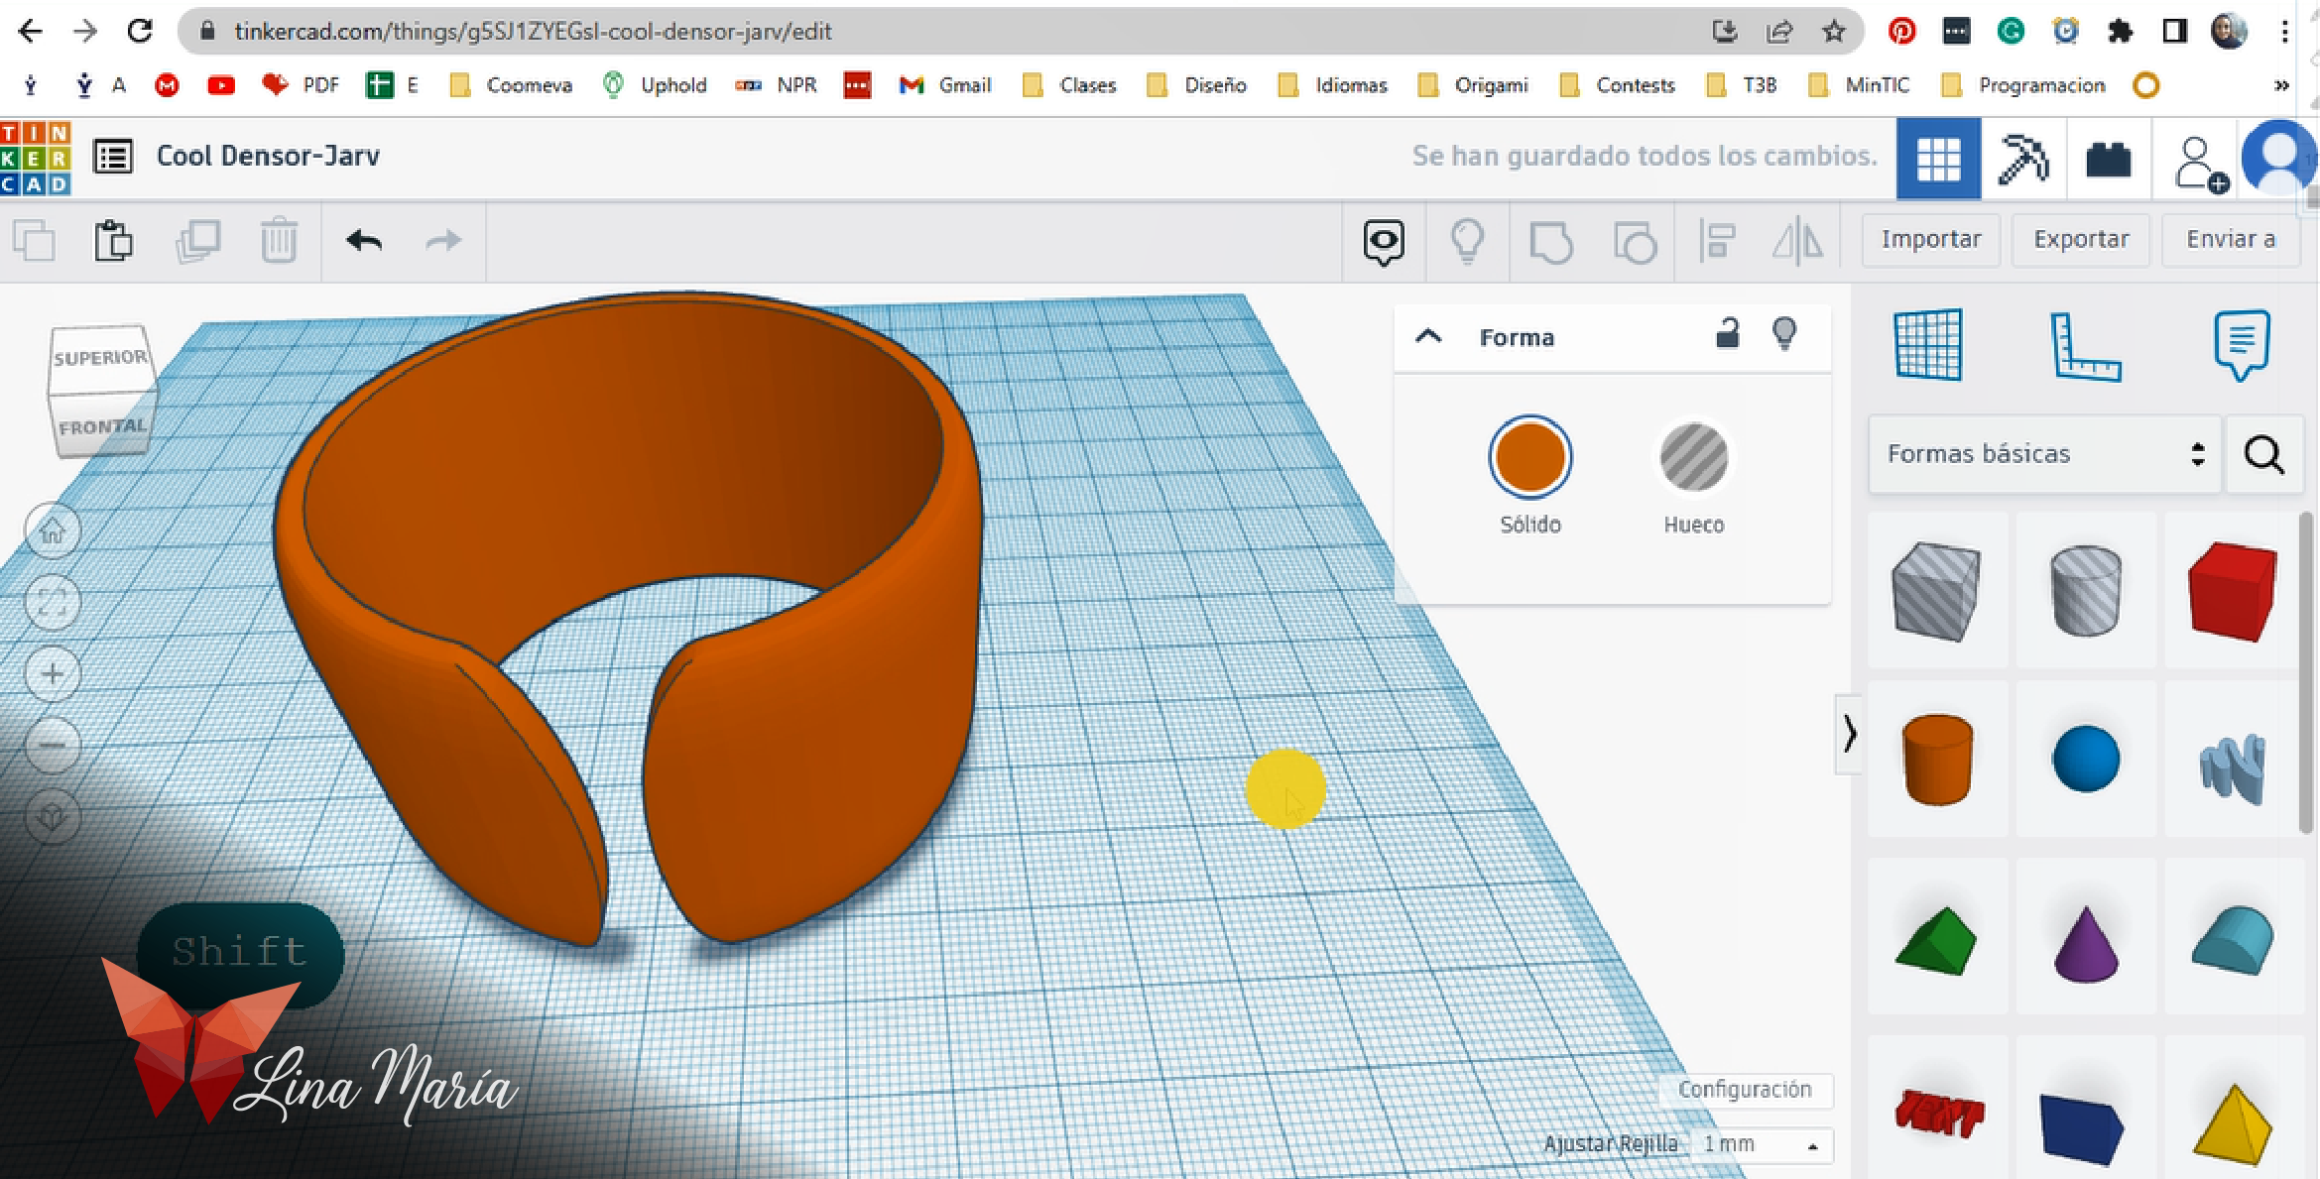2320x1179 pixels.
Task: Collapse the Forma panel chevron
Action: [1428, 336]
